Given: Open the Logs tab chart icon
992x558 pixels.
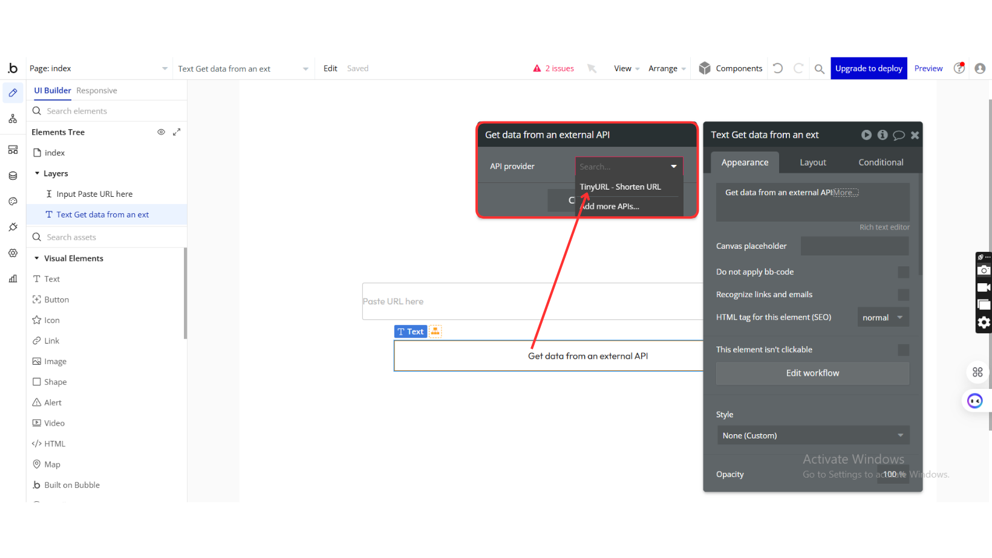Looking at the screenshot, I should (13, 278).
